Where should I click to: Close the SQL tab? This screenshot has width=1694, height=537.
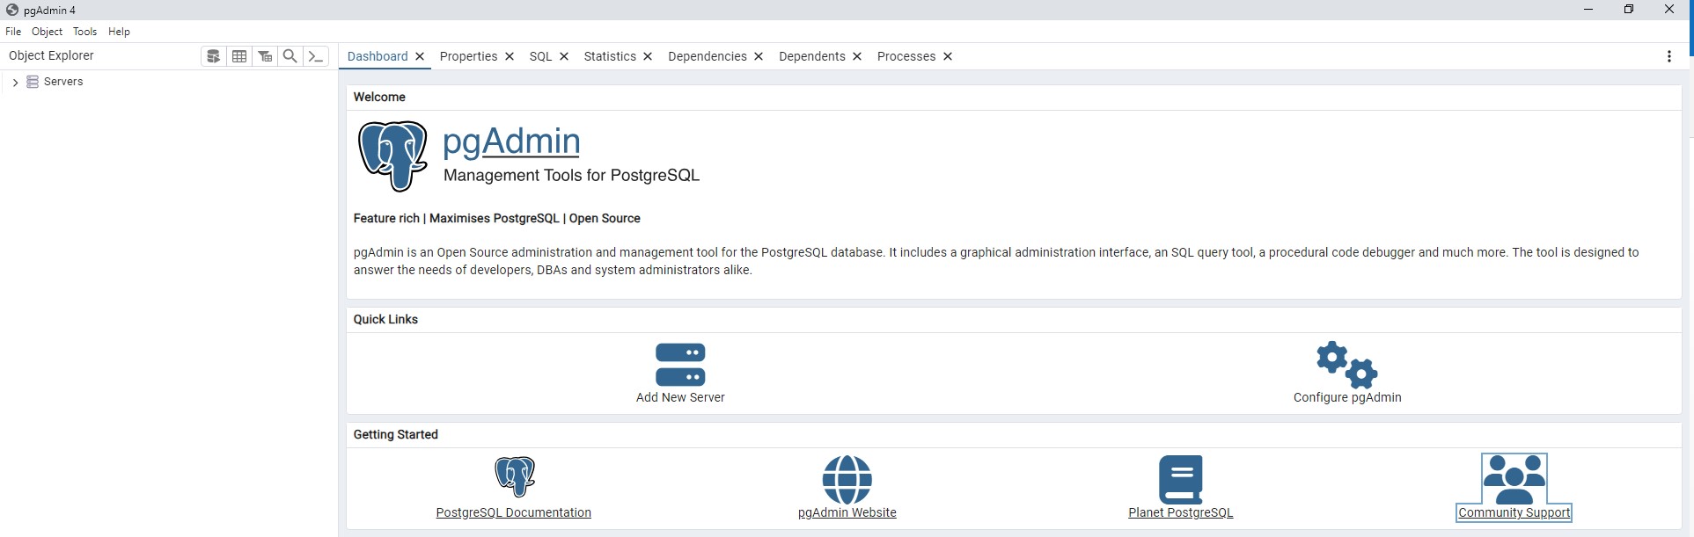pos(564,56)
